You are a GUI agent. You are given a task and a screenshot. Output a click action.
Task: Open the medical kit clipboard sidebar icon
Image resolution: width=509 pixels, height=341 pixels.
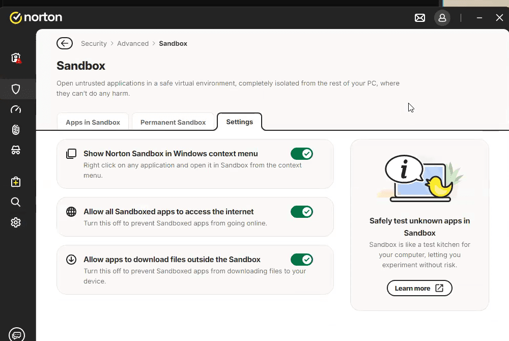[x=16, y=182]
